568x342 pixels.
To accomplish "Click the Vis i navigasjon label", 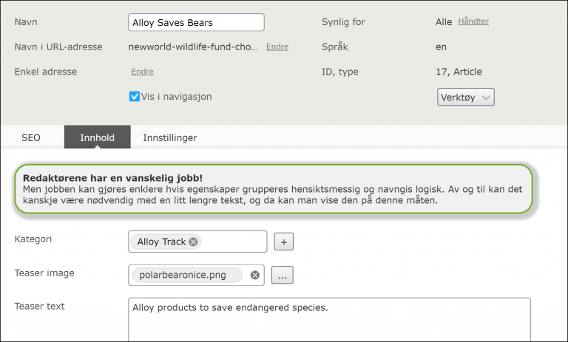I will 177,97.
